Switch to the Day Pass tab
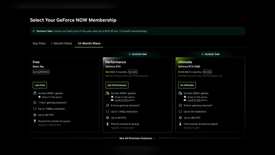 coord(39,43)
